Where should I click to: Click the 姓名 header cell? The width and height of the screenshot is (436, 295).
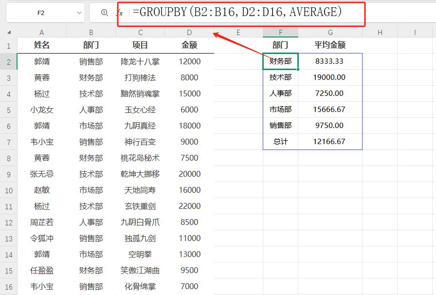[x=42, y=45]
